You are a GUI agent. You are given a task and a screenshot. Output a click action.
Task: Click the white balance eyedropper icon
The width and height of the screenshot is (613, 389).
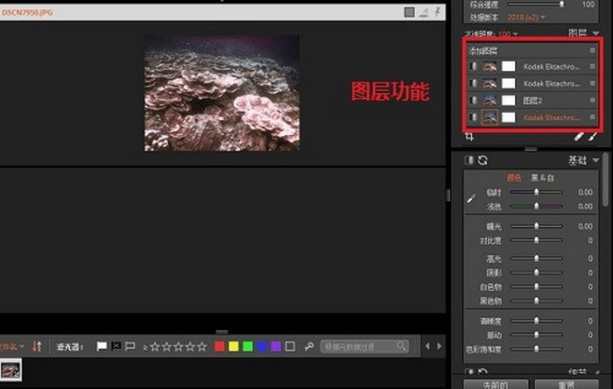point(471,199)
